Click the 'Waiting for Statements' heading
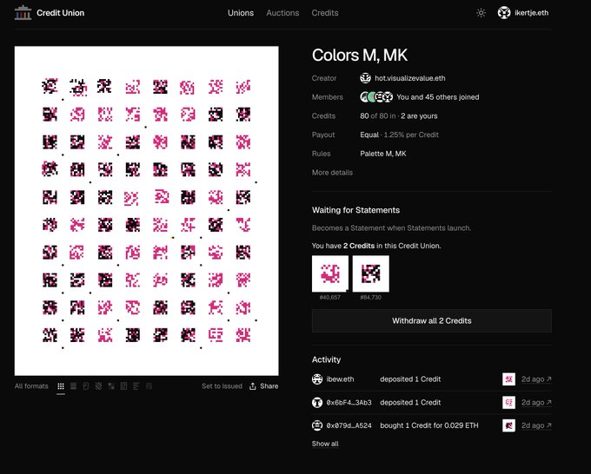 click(x=355, y=210)
